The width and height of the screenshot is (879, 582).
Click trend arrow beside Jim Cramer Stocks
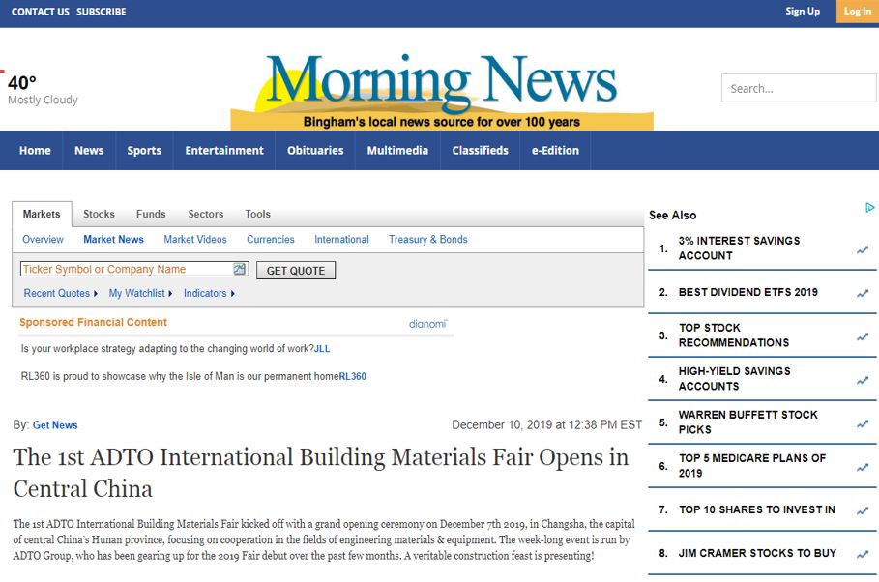tap(863, 554)
